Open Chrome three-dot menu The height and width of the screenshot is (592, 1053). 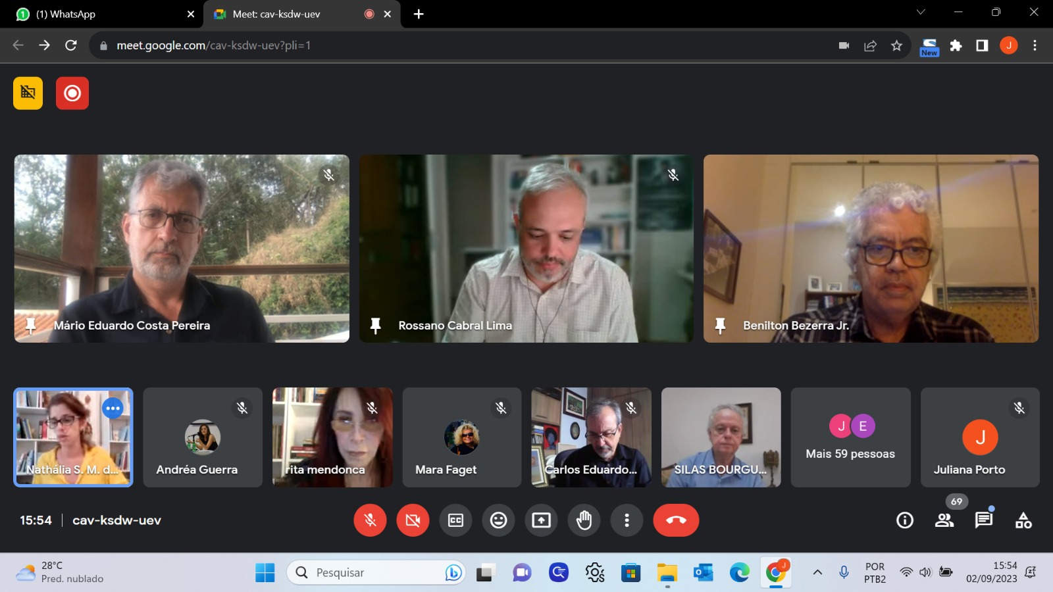(x=1035, y=45)
